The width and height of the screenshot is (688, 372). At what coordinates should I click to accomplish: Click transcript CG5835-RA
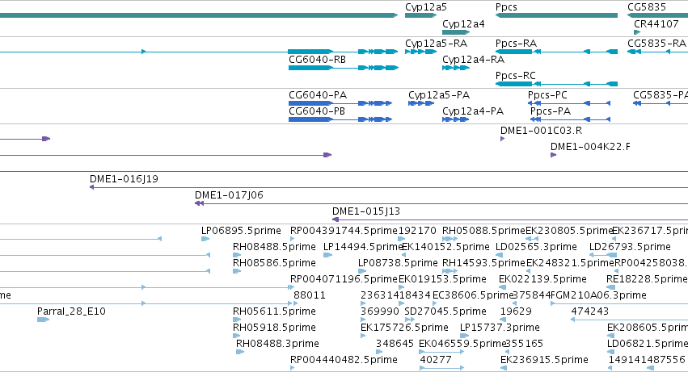tap(656, 44)
